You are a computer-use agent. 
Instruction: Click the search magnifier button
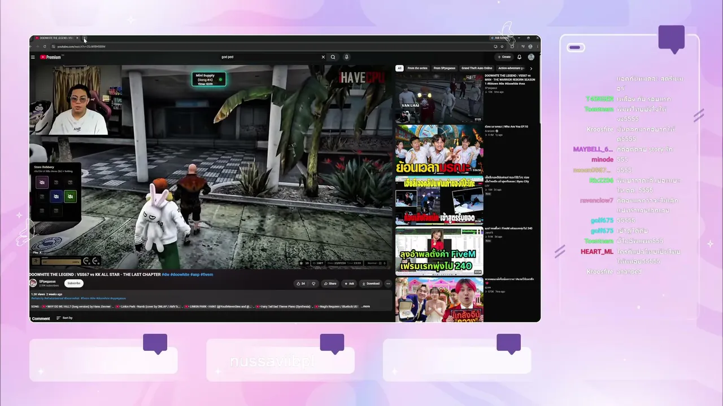click(x=333, y=57)
